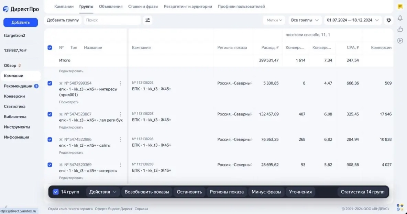
Task: Click in the Поиск search field
Action: click(112, 20)
